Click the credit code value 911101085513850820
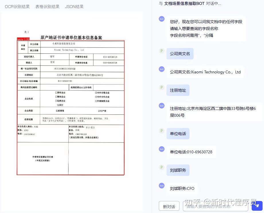The width and height of the screenshot is (264, 213). coord(65,69)
